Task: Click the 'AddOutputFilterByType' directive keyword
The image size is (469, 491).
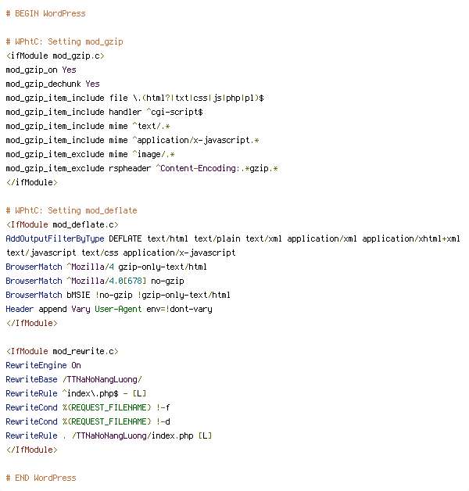Action: tap(55, 238)
